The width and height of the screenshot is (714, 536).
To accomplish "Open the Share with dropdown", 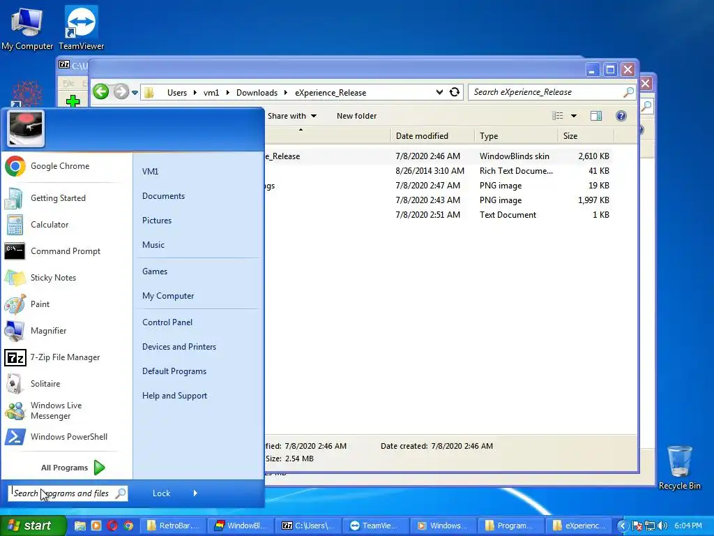I will tap(292, 116).
